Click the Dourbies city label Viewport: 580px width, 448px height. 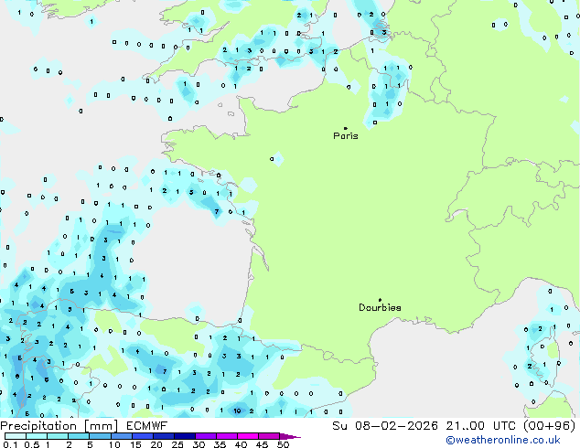tap(380, 307)
